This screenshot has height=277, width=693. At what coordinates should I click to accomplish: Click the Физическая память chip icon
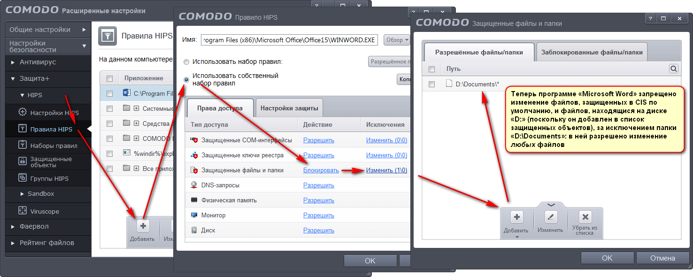click(194, 200)
